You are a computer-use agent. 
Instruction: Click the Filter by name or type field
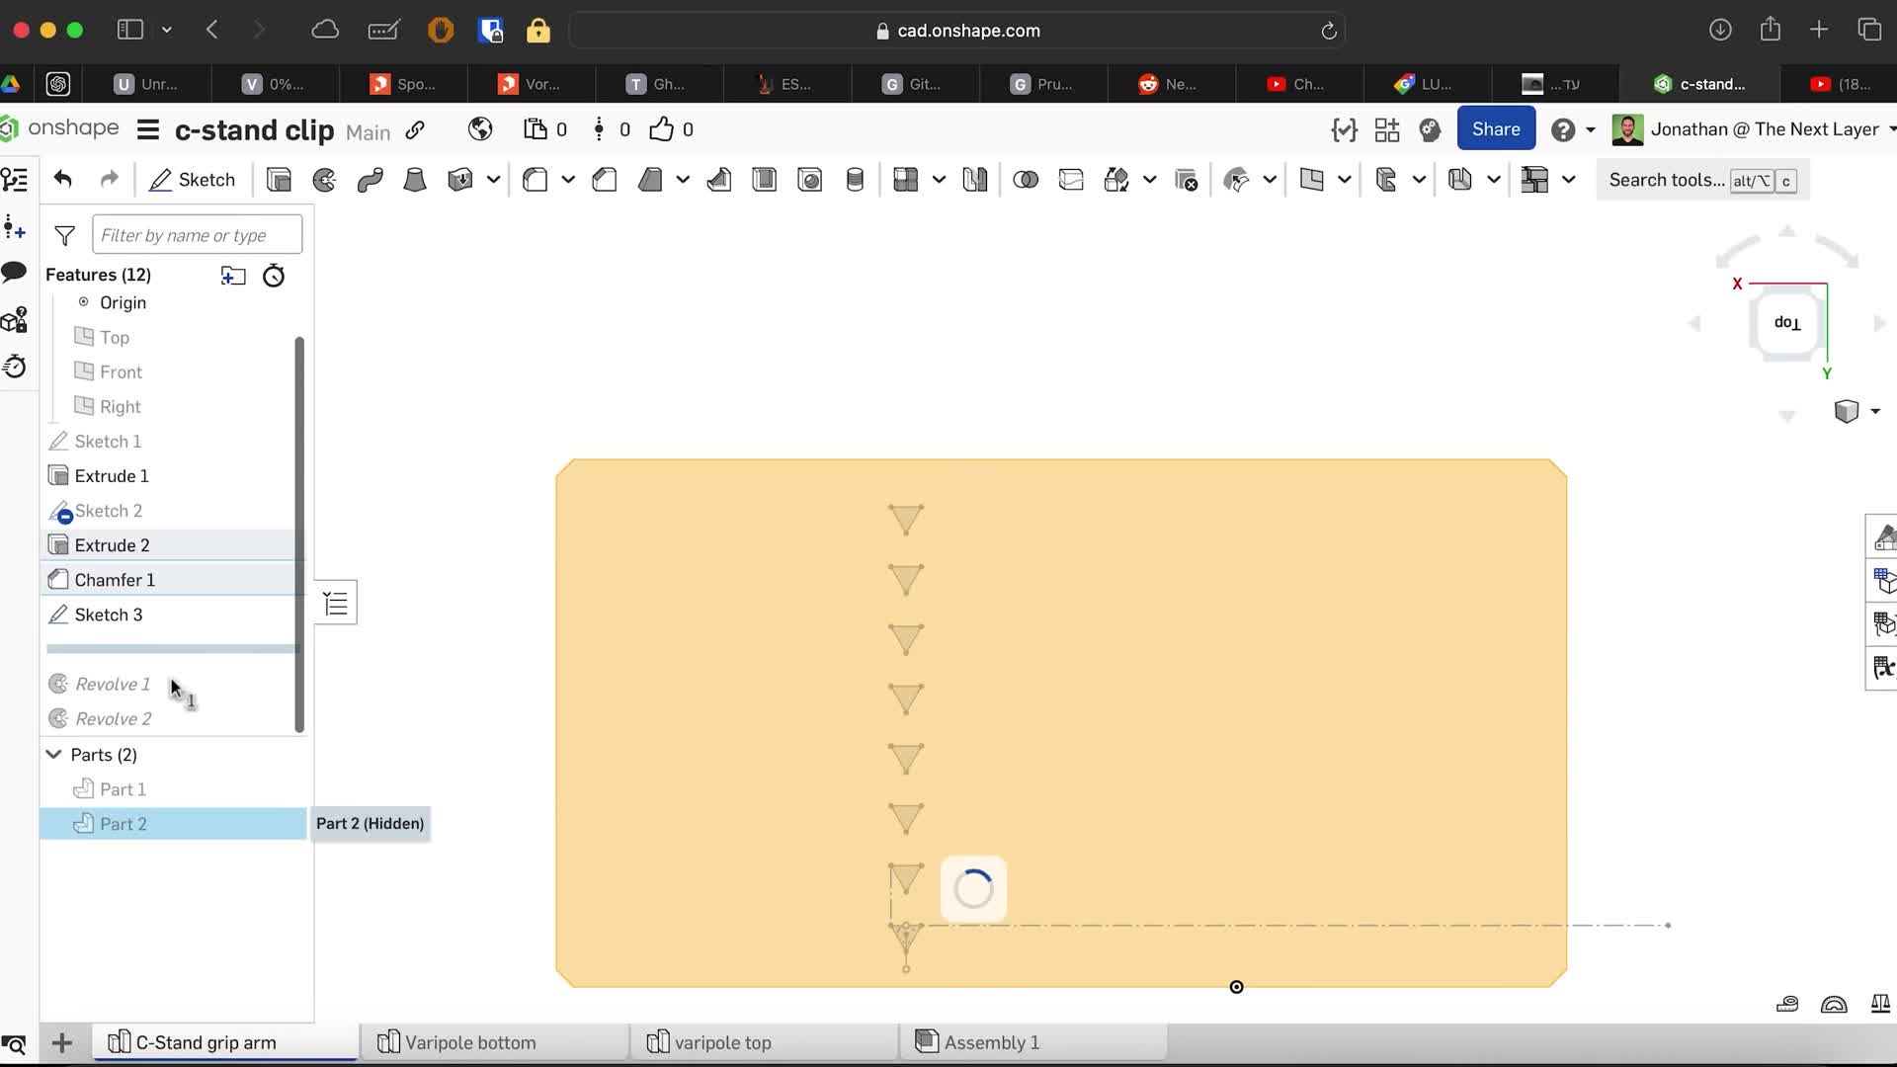click(197, 235)
